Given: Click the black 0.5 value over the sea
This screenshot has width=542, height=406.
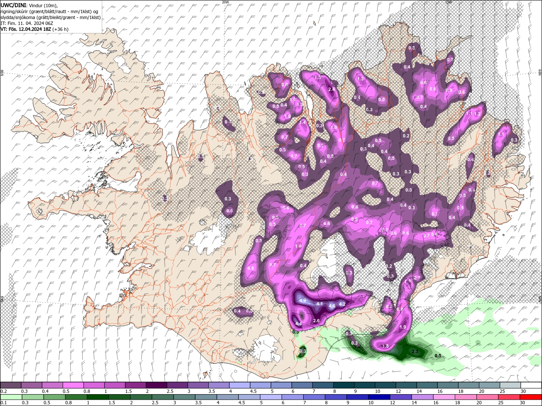Looking at the screenshot, I should [x=438, y=356].
